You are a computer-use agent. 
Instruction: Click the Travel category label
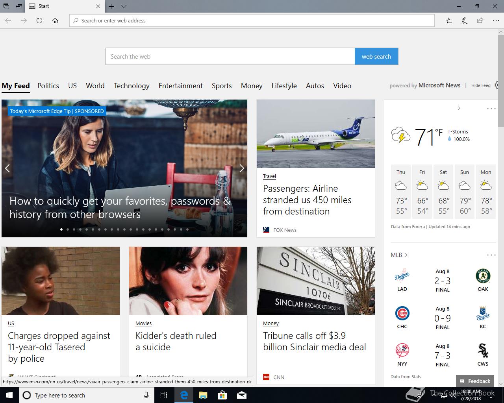269,176
